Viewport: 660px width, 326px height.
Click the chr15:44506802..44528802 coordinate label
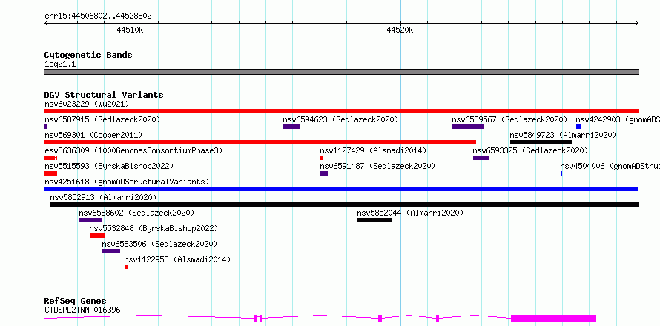(98, 16)
